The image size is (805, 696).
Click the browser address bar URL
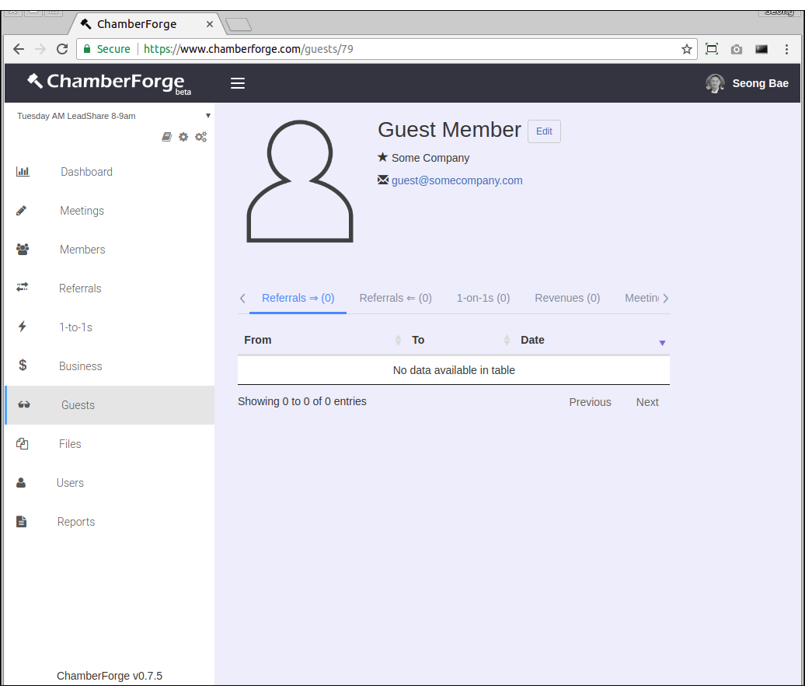[389, 49]
